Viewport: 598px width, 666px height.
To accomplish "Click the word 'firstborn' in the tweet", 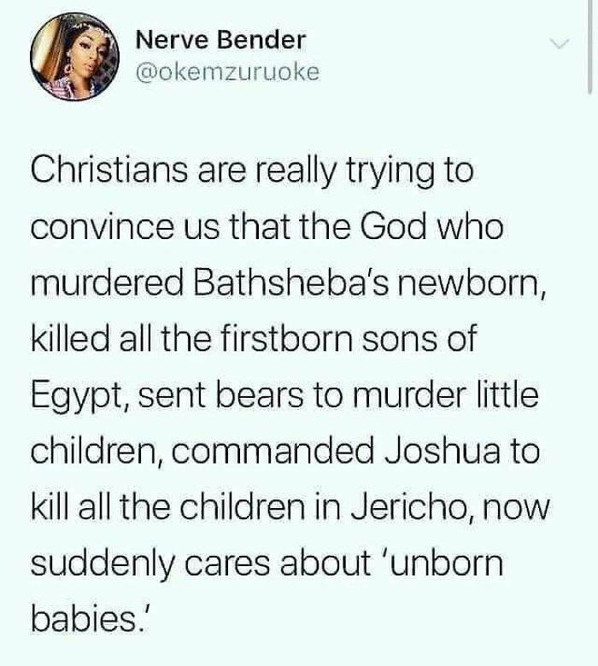I will pyautogui.click(x=284, y=339).
